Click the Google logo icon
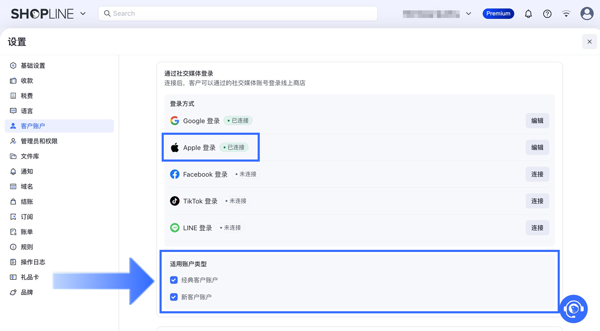The width and height of the screenshot is (600, 331). coord(175,121)
